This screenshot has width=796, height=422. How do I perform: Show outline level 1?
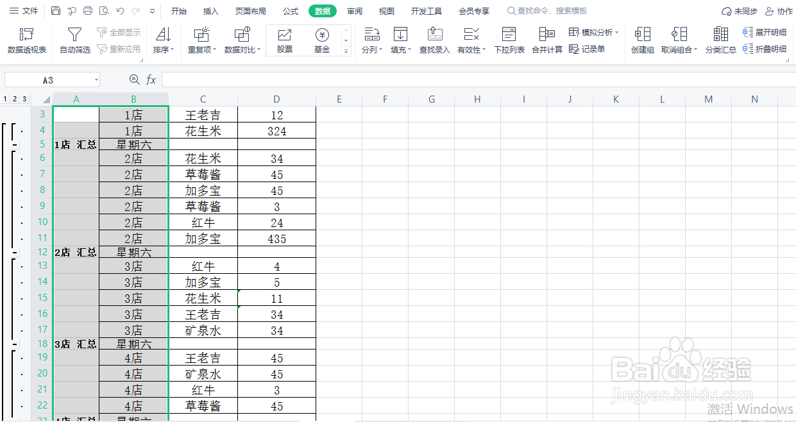pos(5,99)
